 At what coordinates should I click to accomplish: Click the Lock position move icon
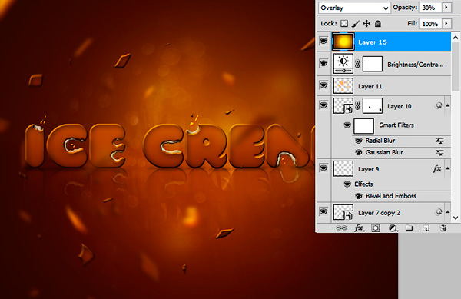pyautogui.click(x=366, y=24)
